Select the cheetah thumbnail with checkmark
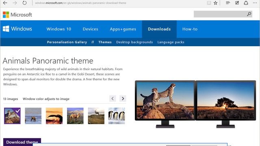This screenshot has height=146, width=260. coord(12,116)
